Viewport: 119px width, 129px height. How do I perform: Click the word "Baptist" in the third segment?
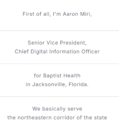point(52,76)
